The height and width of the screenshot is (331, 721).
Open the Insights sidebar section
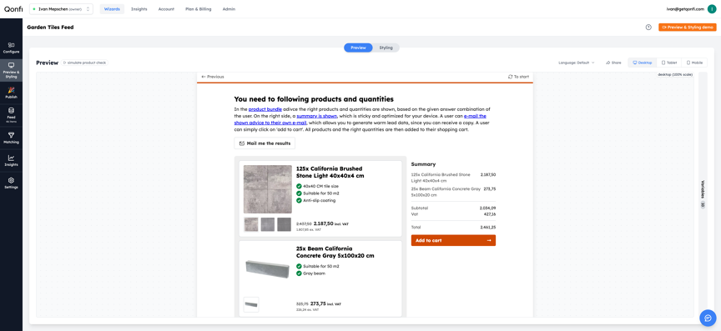click(x=11, y=160)
